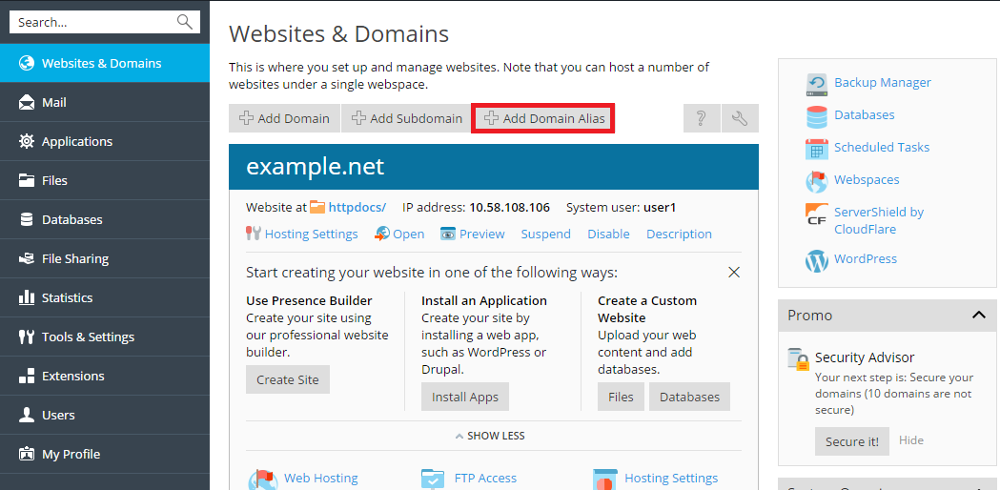Collapse site options with SHOW LESS
This screenshot has width=1000, height=490.
(x=490, y=436)
